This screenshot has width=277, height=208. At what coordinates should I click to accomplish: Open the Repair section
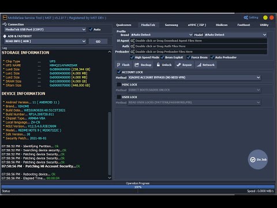click(184, 65)
